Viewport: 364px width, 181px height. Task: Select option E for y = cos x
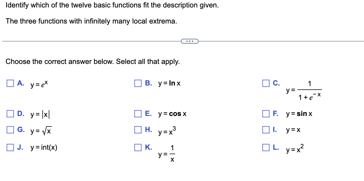coord(138,113)
